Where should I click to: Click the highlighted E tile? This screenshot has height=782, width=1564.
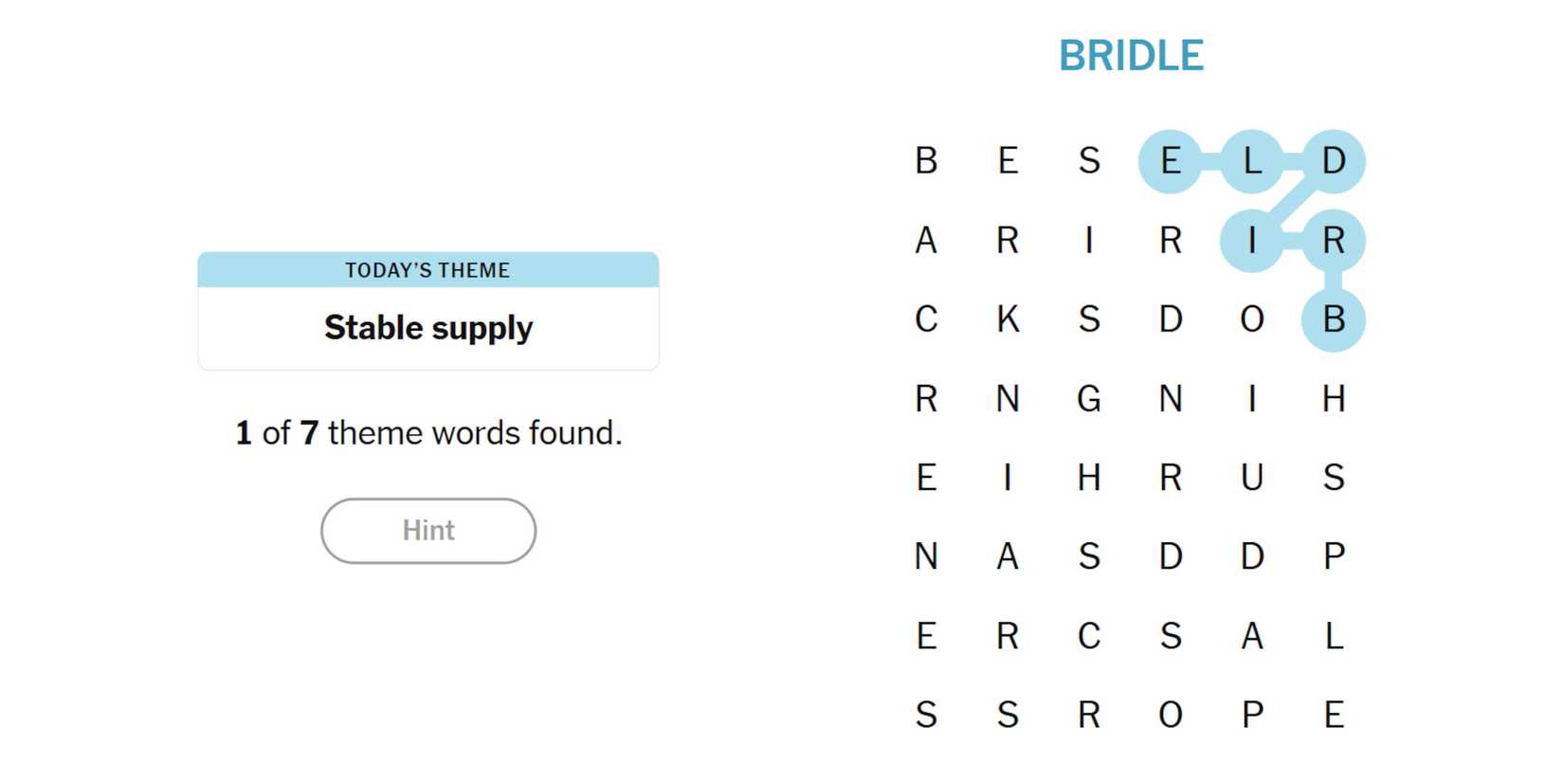(1171, 161)
